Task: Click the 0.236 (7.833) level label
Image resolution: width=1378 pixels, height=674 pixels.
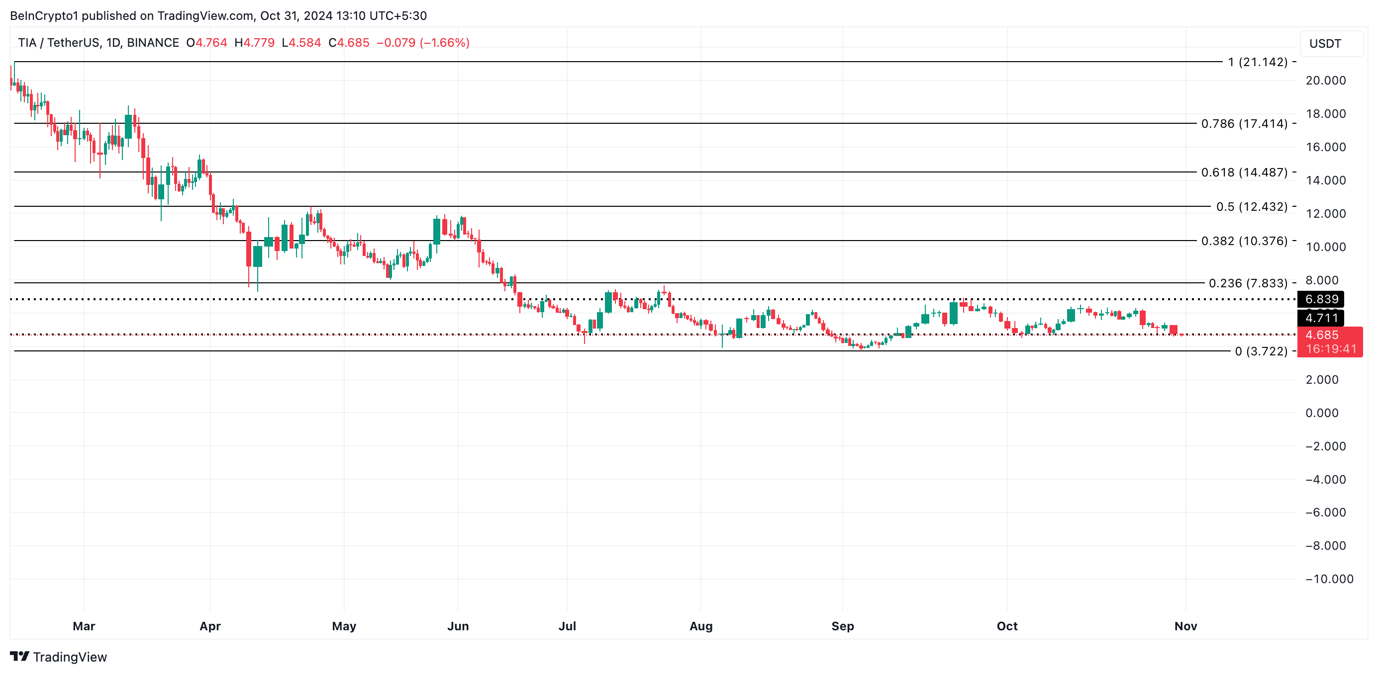Action: point(1248,283)
